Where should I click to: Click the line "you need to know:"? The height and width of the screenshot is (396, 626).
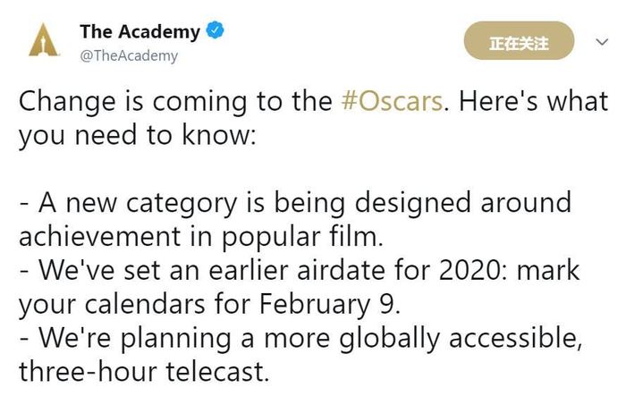138,136
